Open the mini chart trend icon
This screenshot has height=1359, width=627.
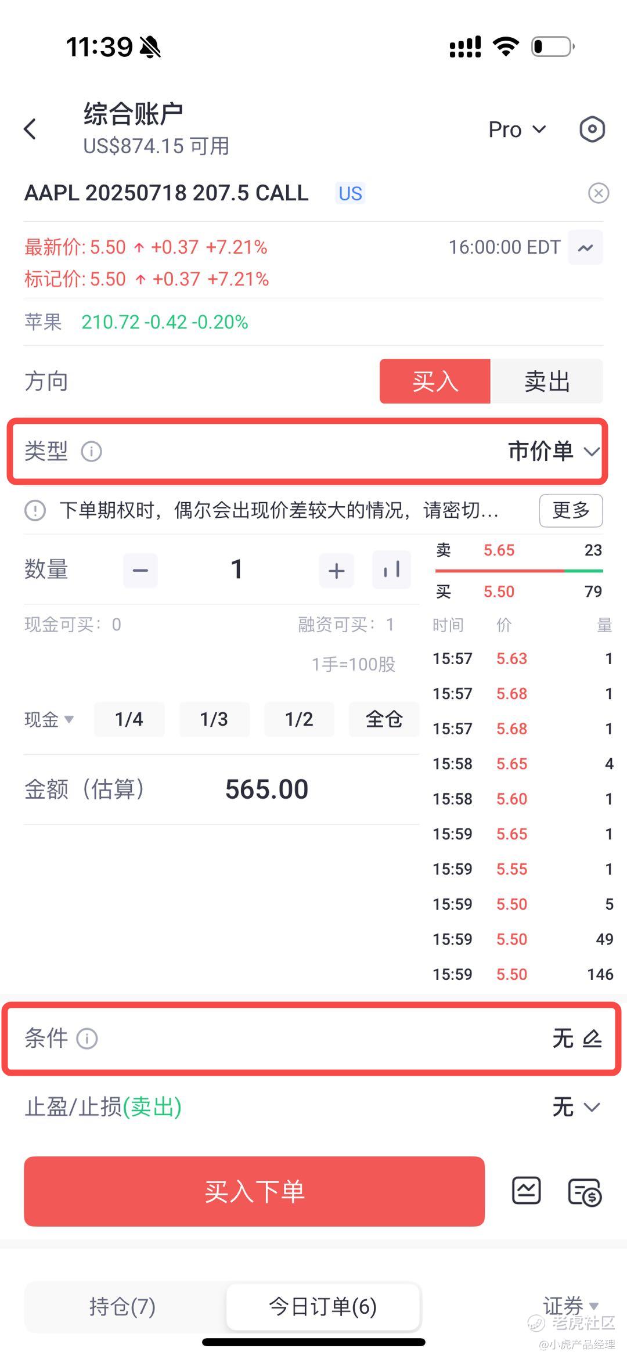coord(585,248)
